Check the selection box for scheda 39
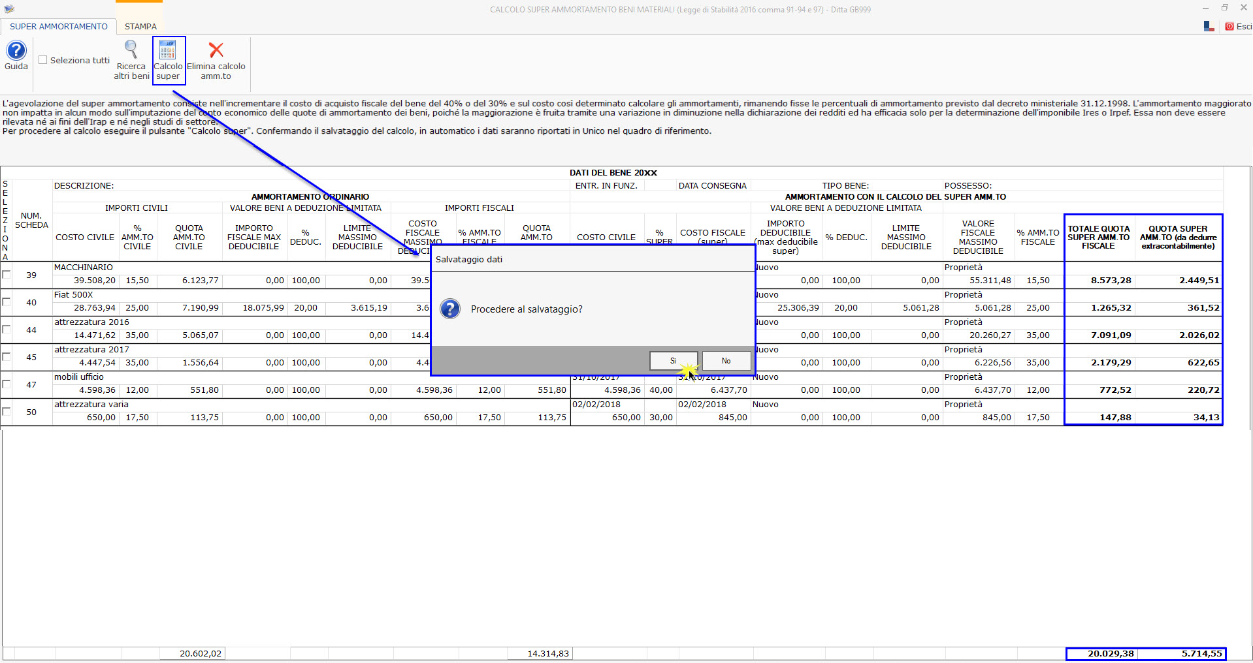The image size is (1253, 663). (x=7, y=275)
